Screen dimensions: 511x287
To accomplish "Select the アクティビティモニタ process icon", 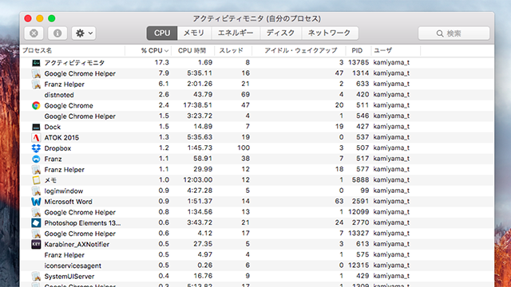I will coord(36,63).
